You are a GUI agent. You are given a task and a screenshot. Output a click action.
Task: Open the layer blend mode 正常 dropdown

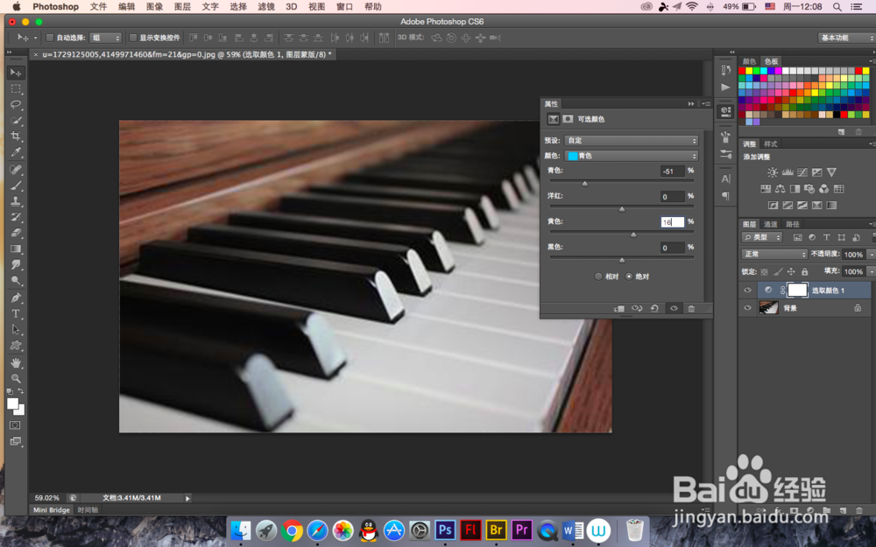click(774, 254)
